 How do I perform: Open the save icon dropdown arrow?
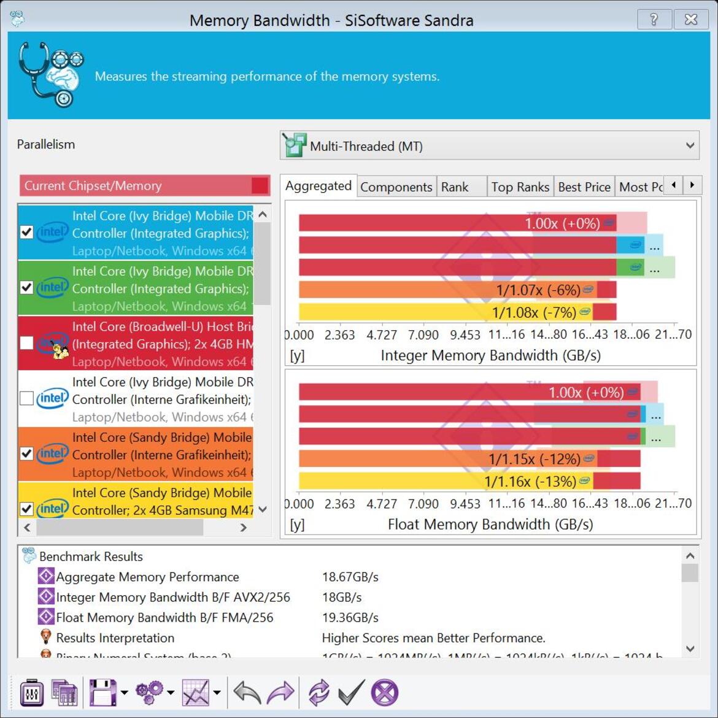coord(125,692)
